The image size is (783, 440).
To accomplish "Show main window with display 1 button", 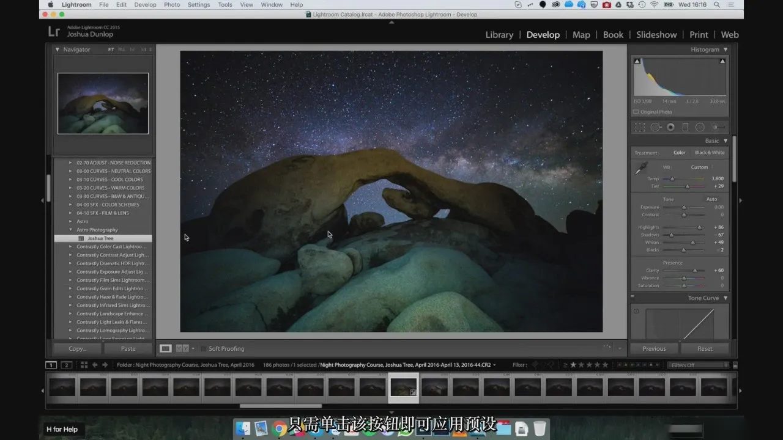I will 51,365.
